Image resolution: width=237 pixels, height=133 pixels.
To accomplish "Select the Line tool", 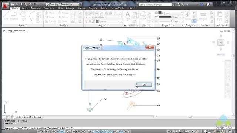I will [6, 16].
